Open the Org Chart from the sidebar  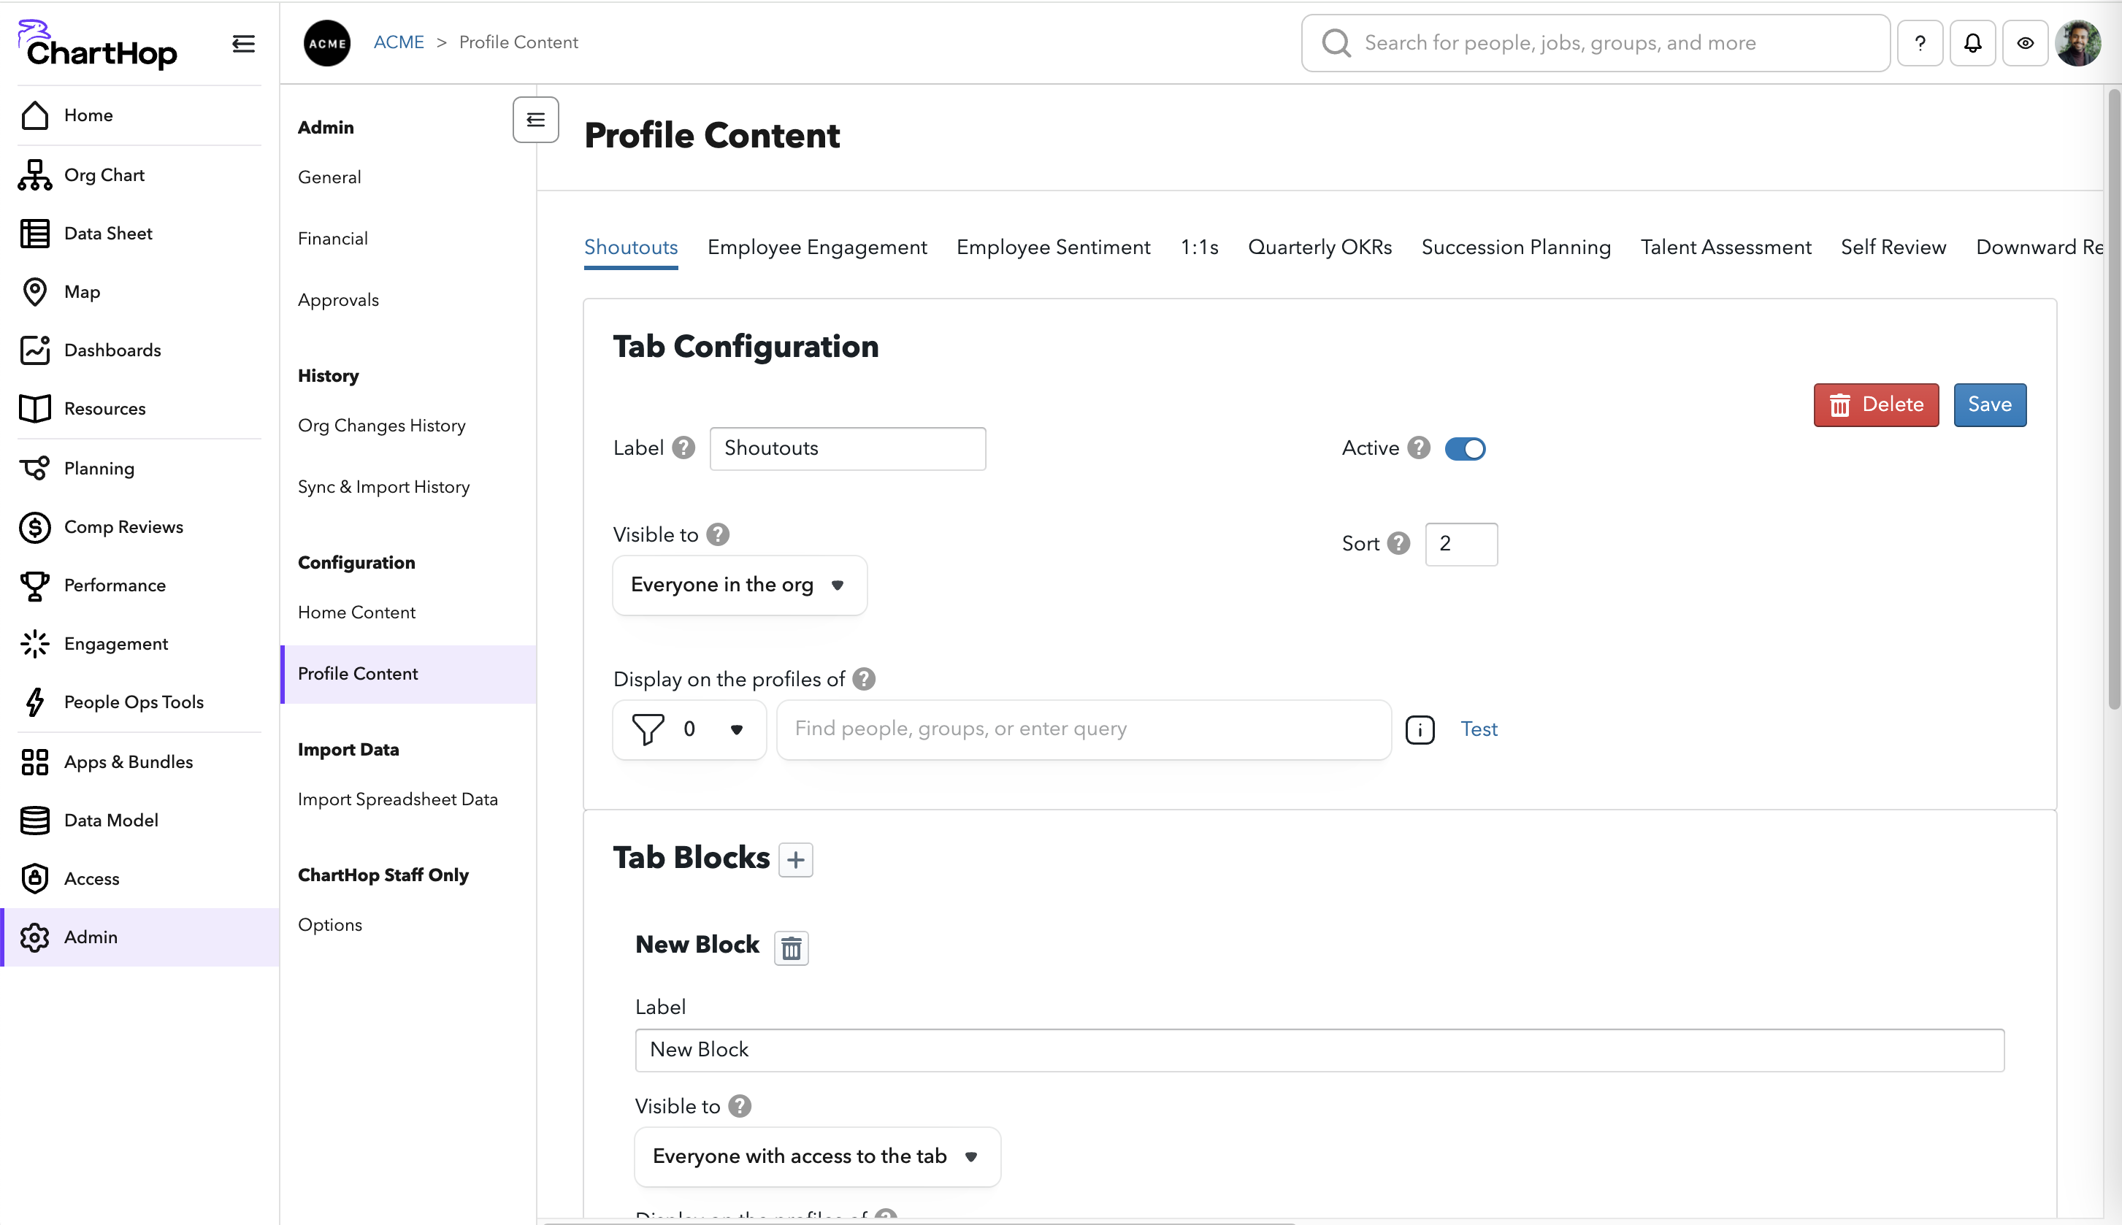(34, 174)
